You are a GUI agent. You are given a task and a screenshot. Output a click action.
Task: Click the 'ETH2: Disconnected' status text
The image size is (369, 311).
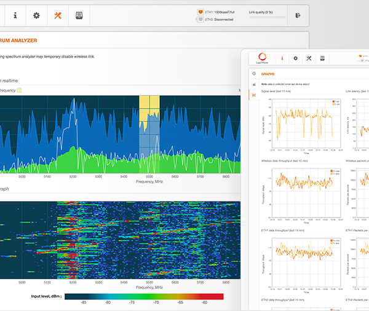(x=219, y=20)
